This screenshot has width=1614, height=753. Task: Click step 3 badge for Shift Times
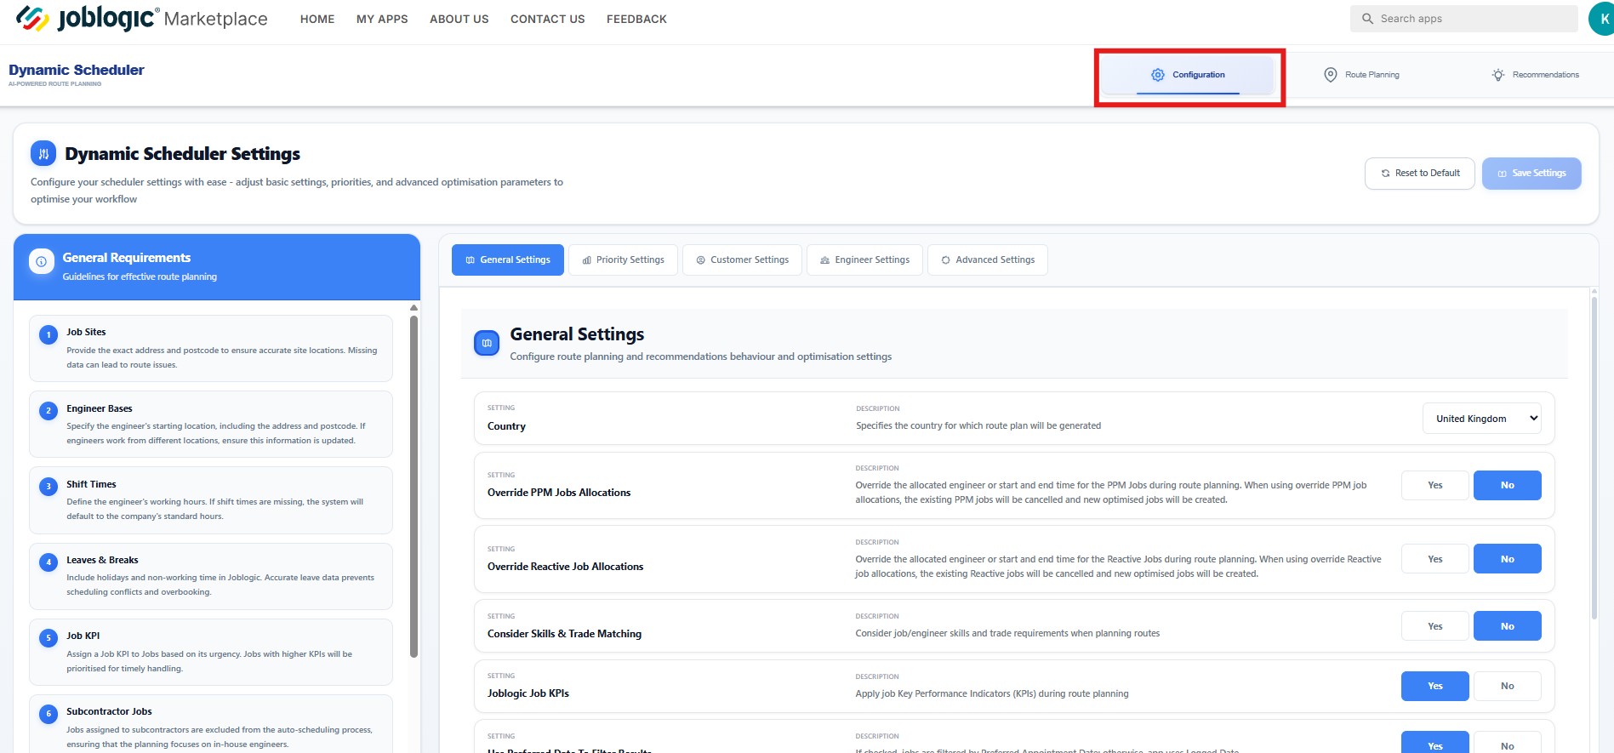click(48, 487)
